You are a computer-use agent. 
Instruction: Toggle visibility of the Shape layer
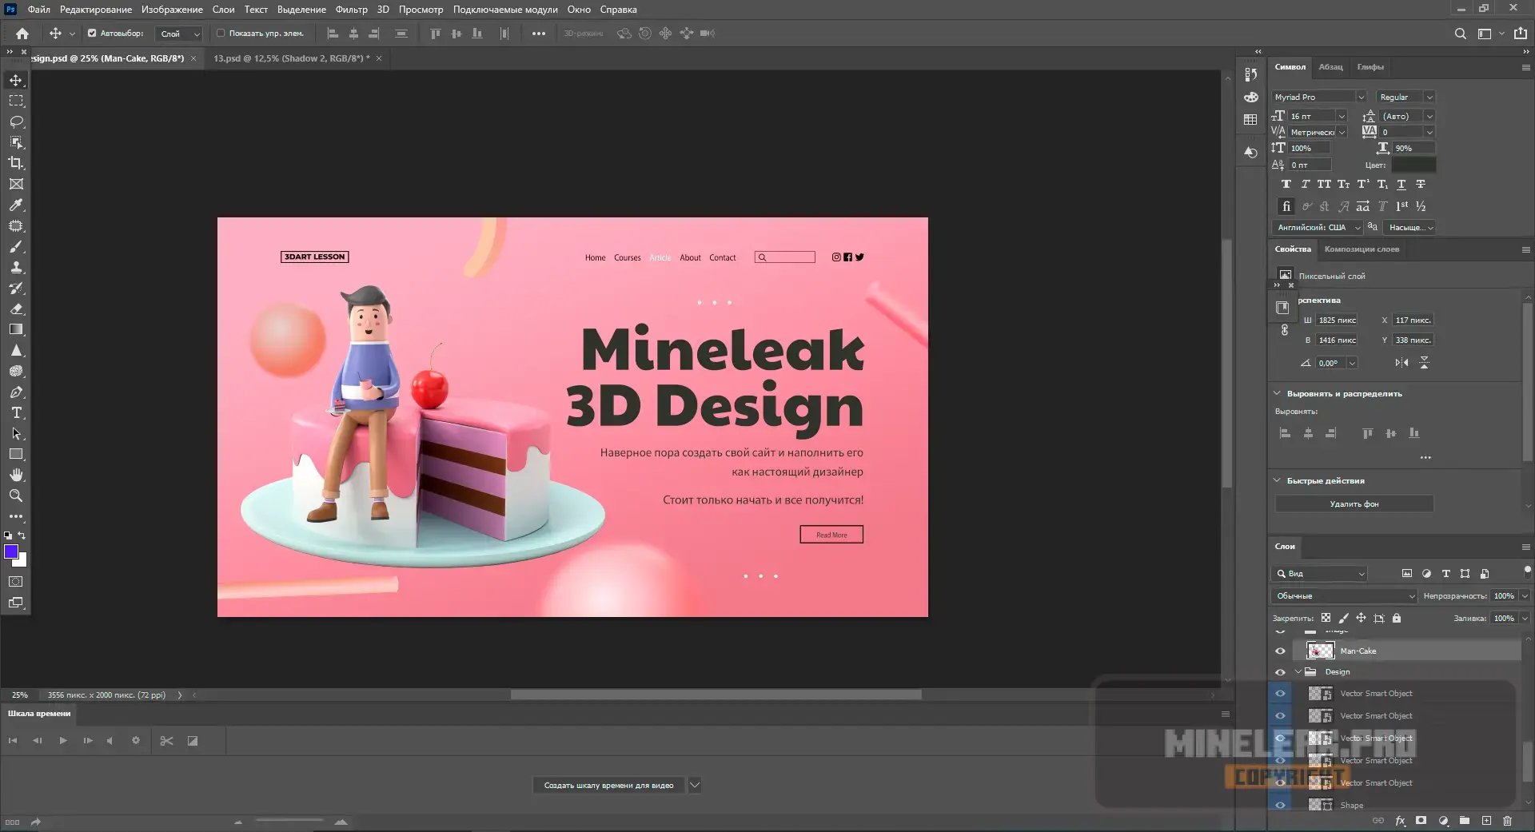point(1280,805)
